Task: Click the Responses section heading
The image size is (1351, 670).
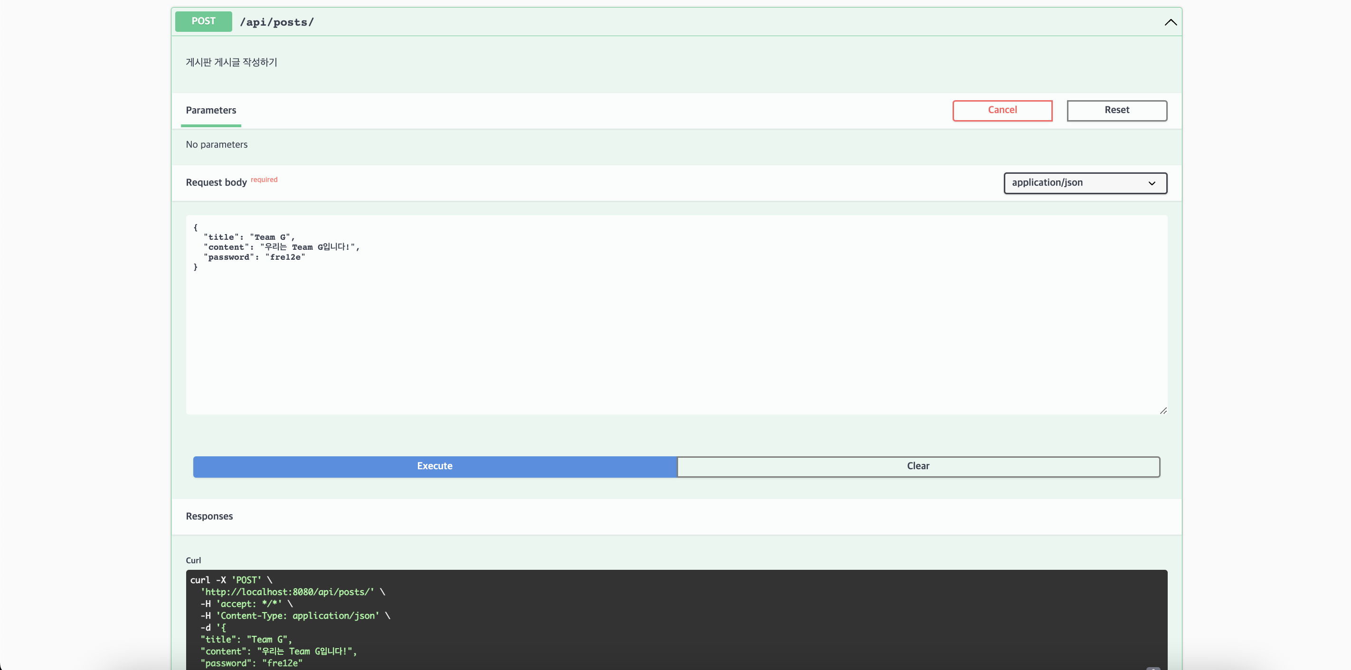Action: (x=209, y=517)
